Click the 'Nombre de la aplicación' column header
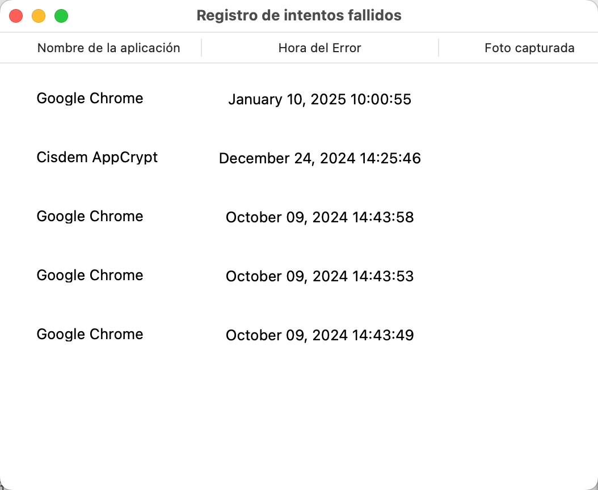Screen dimensions: 598x490 (108, 48)
